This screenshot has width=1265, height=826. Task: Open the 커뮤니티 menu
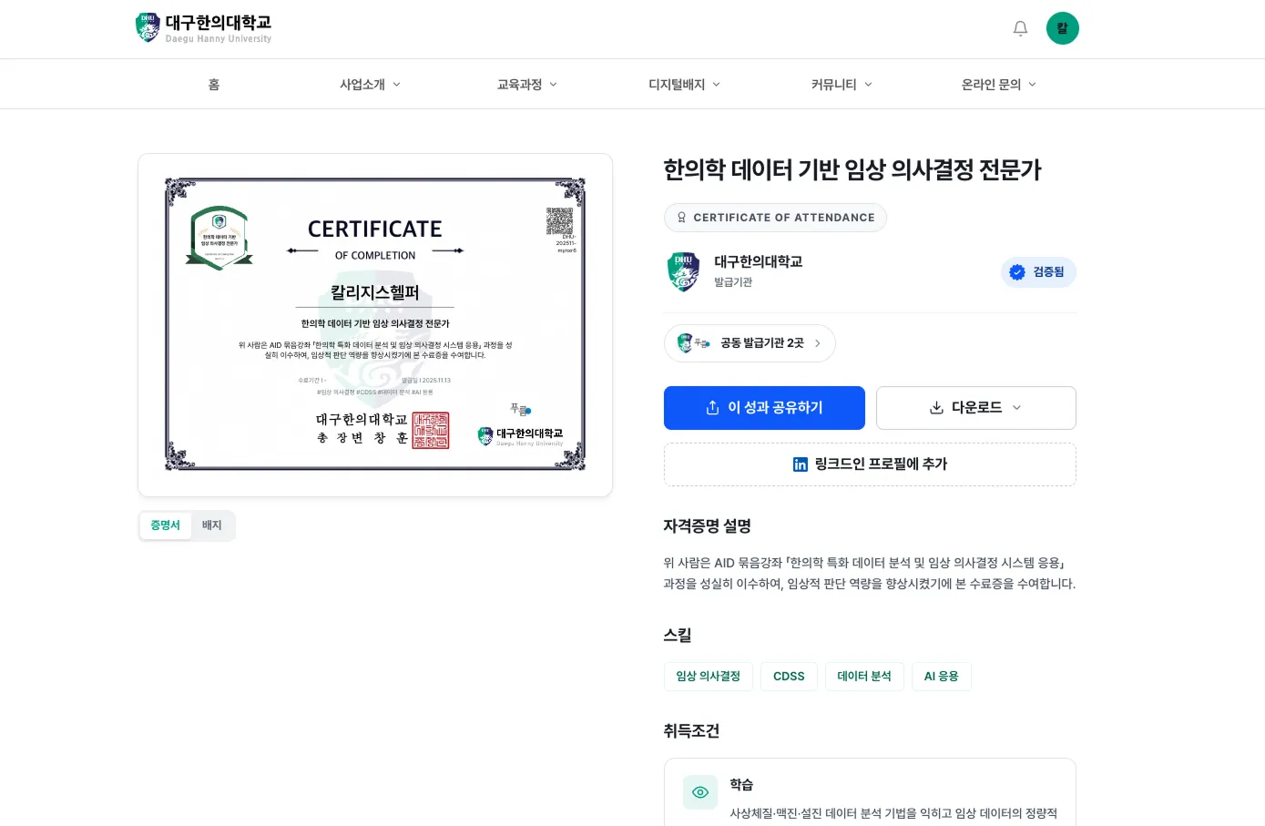(842, 85)
